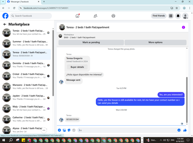Send a thumbs-up like
The image size is (193, 143).
[x=185, y=130]
